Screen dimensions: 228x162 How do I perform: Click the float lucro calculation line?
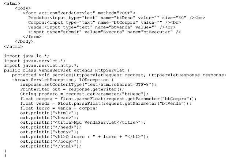(x=59, y=108)
